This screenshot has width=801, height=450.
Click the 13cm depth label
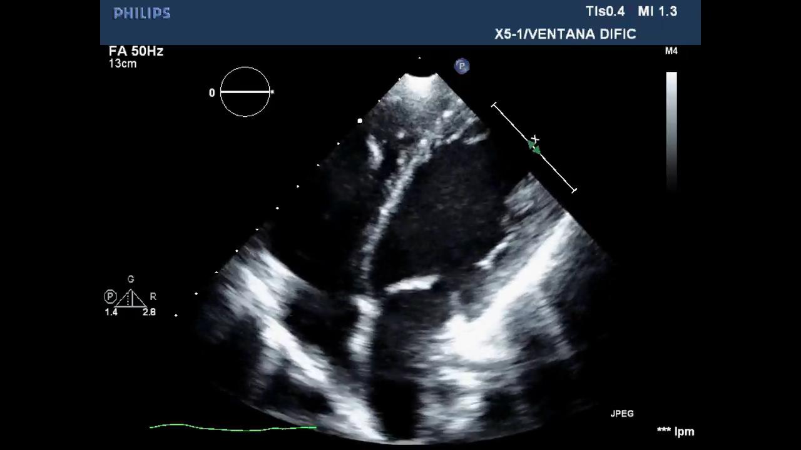(x=123, y=64)
